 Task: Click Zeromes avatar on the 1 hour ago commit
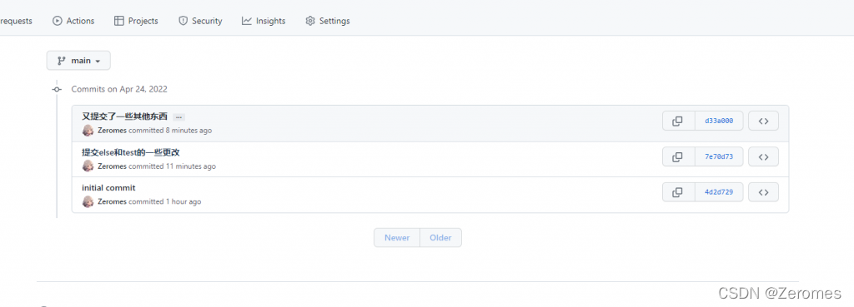88,201
